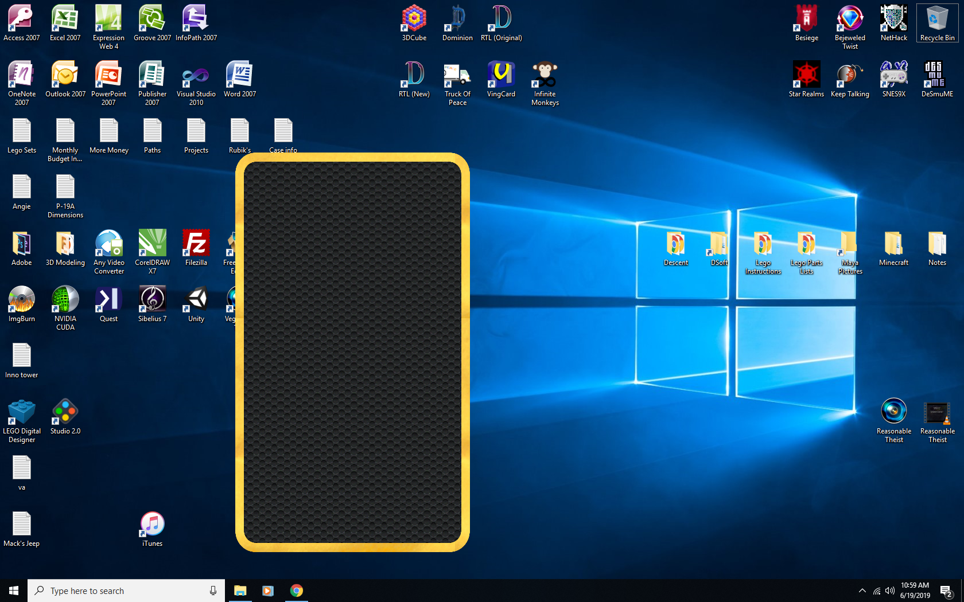Viewport: 964px width, 602px height.
Task: Click the OneNote 2007 shortcut
Action: click(x=22, y=83)
